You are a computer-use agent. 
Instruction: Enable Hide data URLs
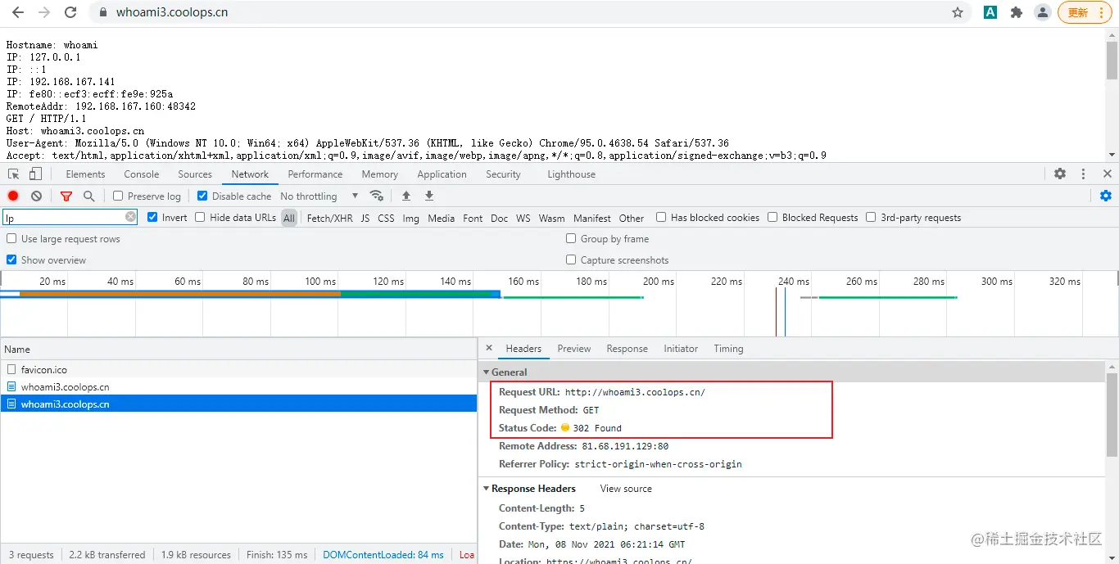point(200,217)
